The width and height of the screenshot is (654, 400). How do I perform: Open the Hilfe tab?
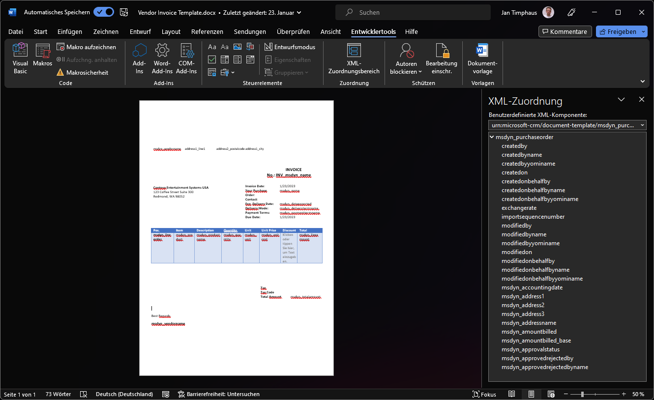[x=412, y=31]
